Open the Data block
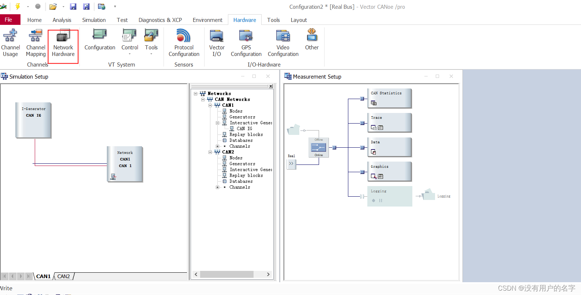581x295 pixels. pos(389,147)
